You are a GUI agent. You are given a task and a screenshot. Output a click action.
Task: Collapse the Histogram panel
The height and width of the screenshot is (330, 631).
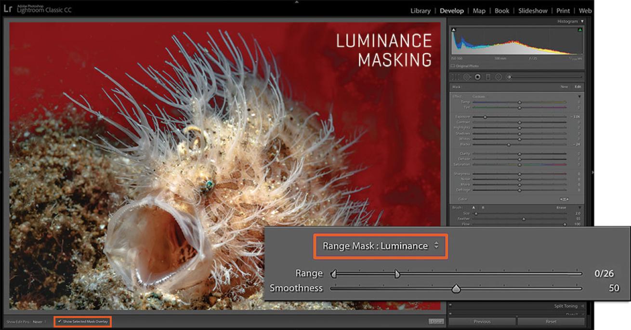[x=582, y=21]
